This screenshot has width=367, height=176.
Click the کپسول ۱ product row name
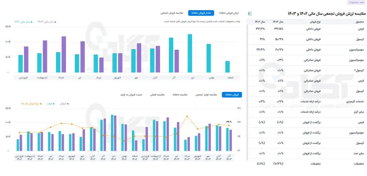[x=359, y=70]
